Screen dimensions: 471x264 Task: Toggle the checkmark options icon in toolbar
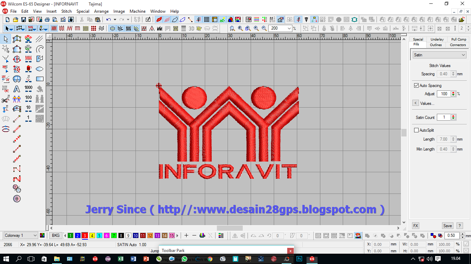coord(148,20)
